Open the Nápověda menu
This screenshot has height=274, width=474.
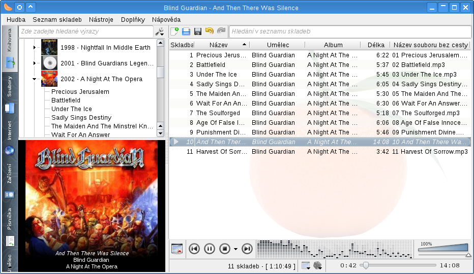coord(166,20)
